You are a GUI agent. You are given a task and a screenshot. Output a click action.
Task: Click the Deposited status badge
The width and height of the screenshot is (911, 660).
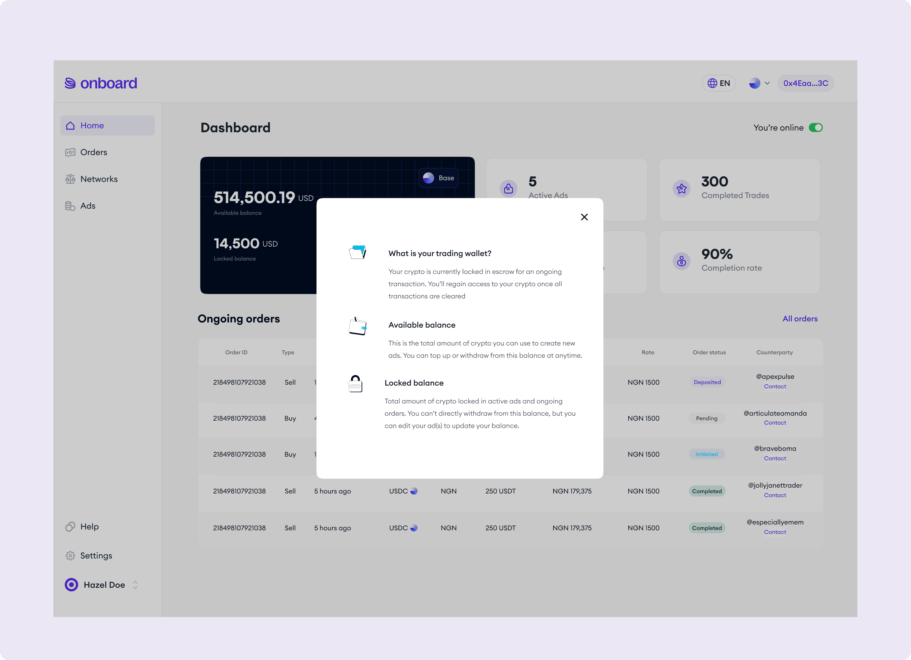707,382
